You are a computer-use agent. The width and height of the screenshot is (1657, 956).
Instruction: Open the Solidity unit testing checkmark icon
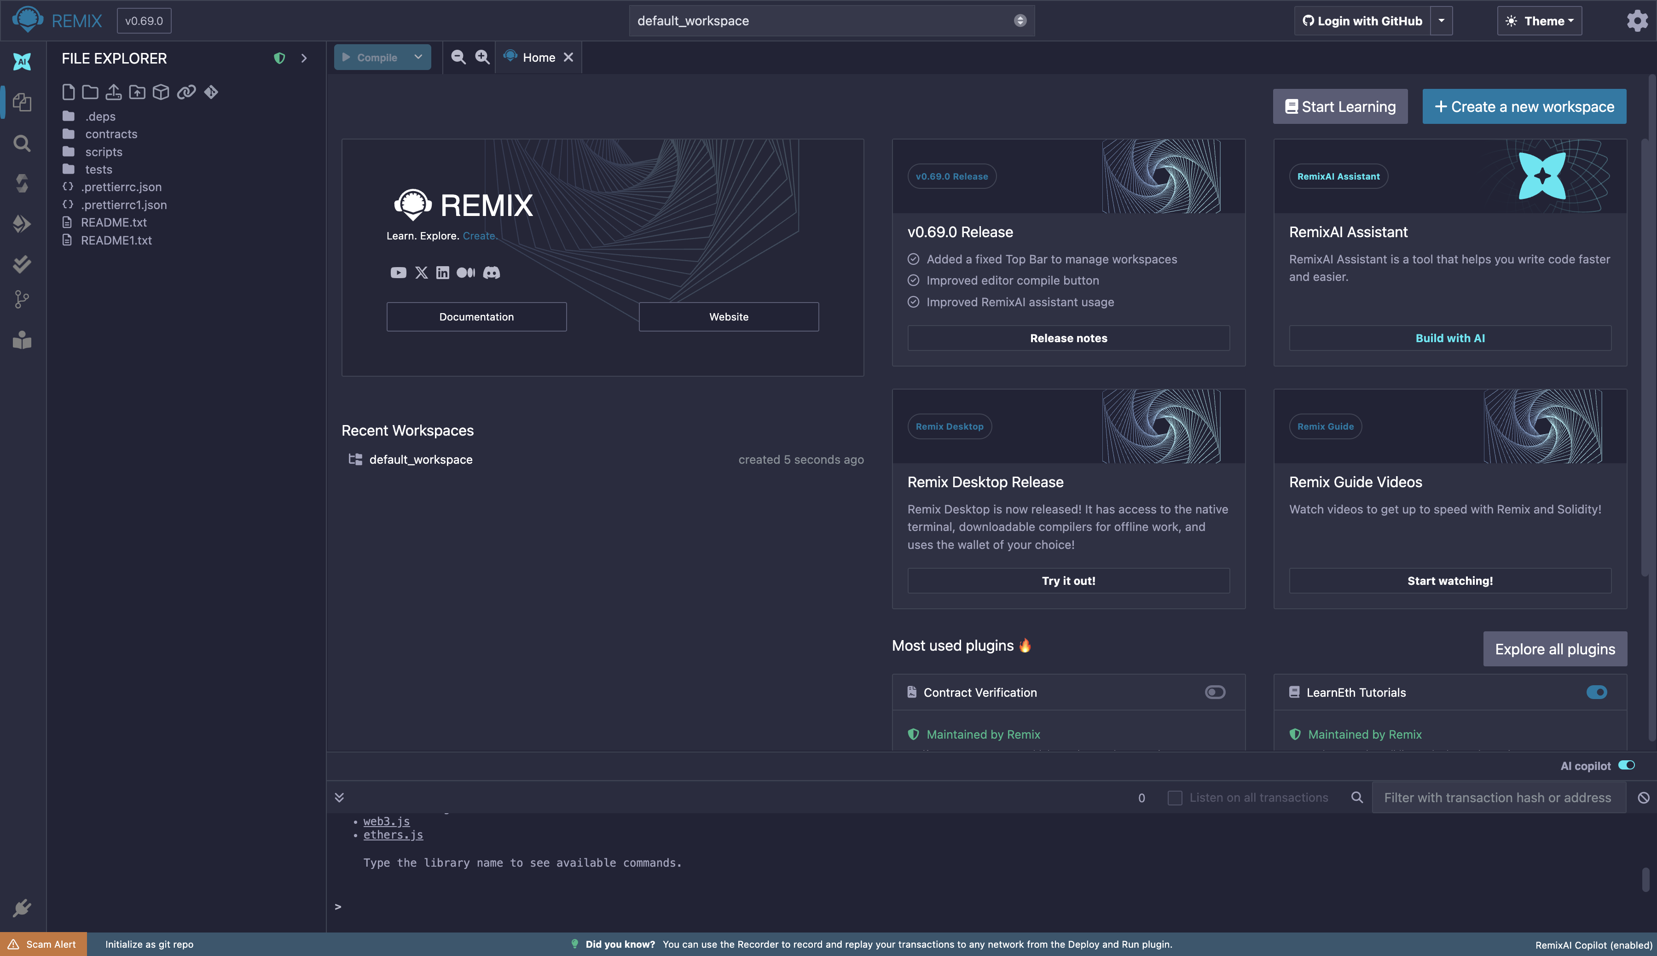point(22,264)
